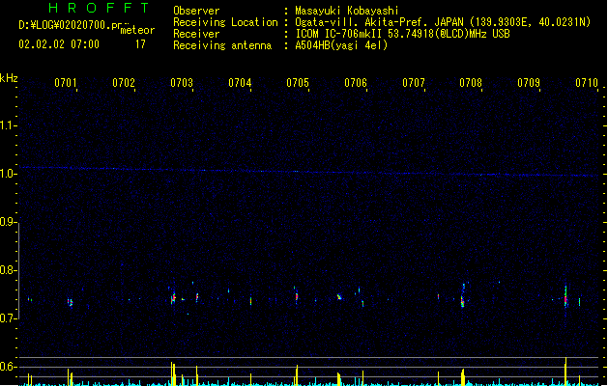
Task: Click the meteor count 17
Action: click(x=140, y=44)
